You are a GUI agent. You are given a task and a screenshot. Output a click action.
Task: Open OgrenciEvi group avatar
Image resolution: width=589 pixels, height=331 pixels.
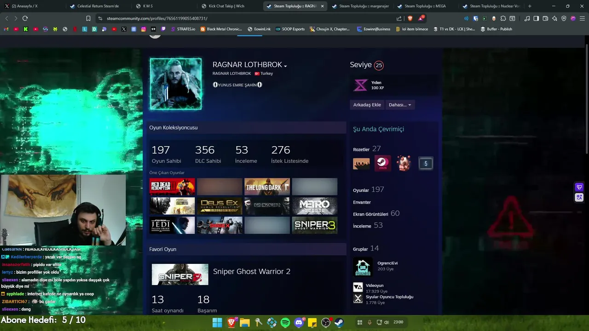click(x=363, y=266)
